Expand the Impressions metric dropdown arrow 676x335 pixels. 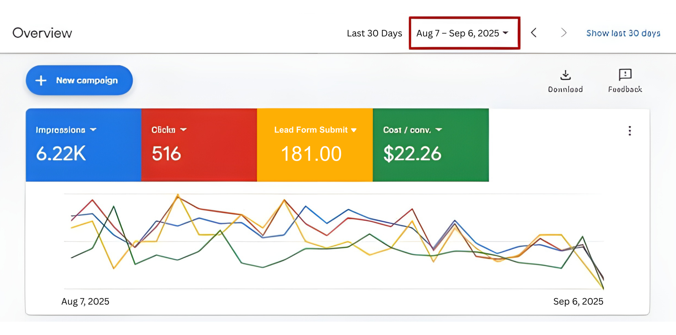tap(93, 130)
